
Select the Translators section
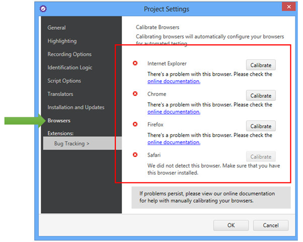60,94
